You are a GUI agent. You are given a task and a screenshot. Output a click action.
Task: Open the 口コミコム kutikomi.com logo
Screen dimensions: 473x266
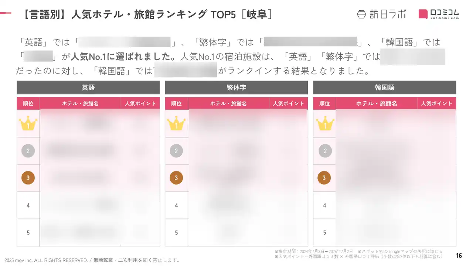[439, 14]
